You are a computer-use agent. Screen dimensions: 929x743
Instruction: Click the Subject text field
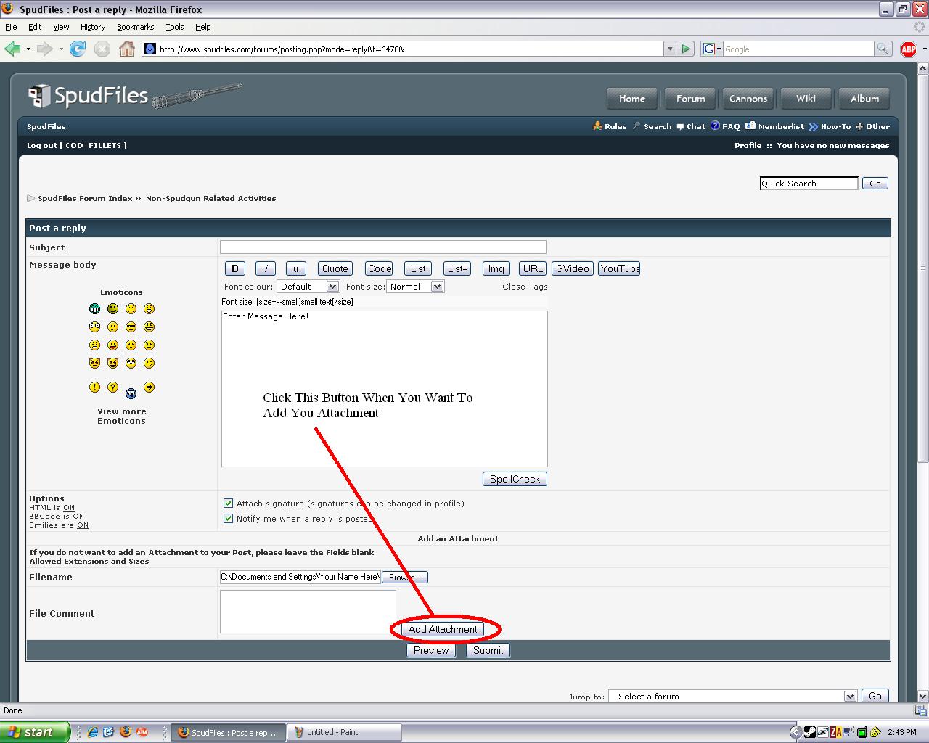coord(382,247)
